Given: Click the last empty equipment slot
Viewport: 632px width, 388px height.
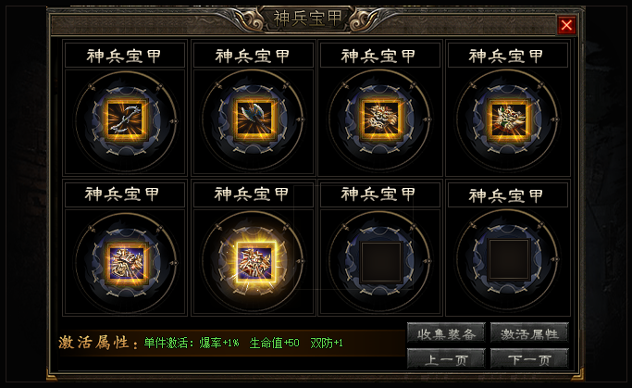Looking at the screenshot, I should [x=508, y=259].
